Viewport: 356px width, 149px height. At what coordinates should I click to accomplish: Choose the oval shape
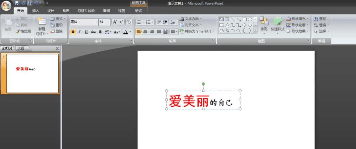tap(250, 19)
